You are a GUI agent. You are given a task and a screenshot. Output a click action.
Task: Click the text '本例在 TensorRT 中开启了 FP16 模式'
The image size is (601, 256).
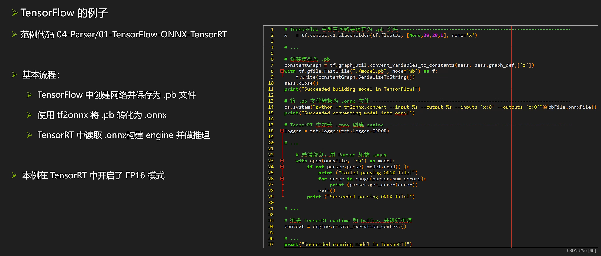(93, 175)
